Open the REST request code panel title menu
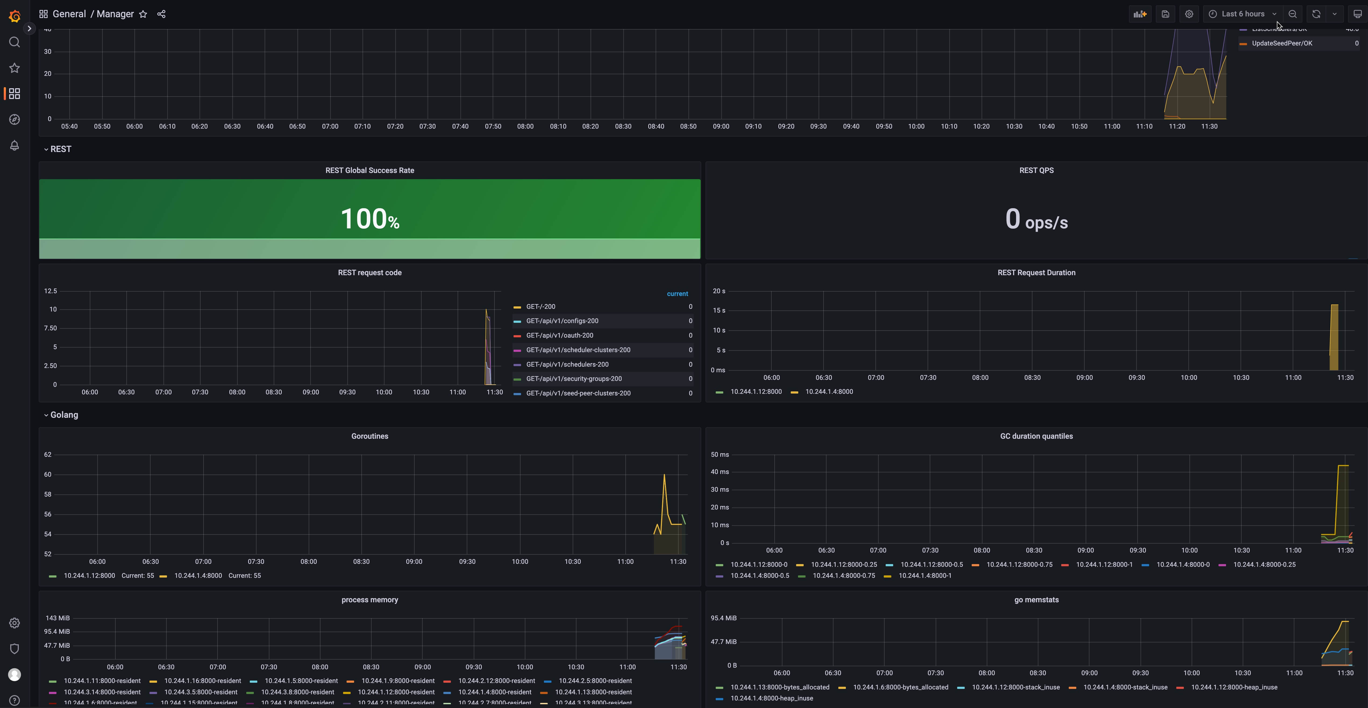The width and height of the screenshot is (1368, 708). [x=370, y=272]
